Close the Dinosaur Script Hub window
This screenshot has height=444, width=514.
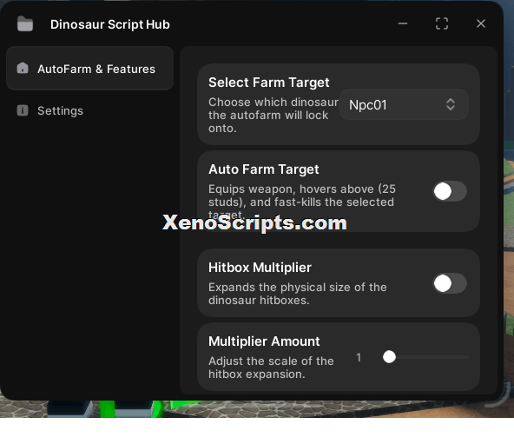[x=481, y=23]
